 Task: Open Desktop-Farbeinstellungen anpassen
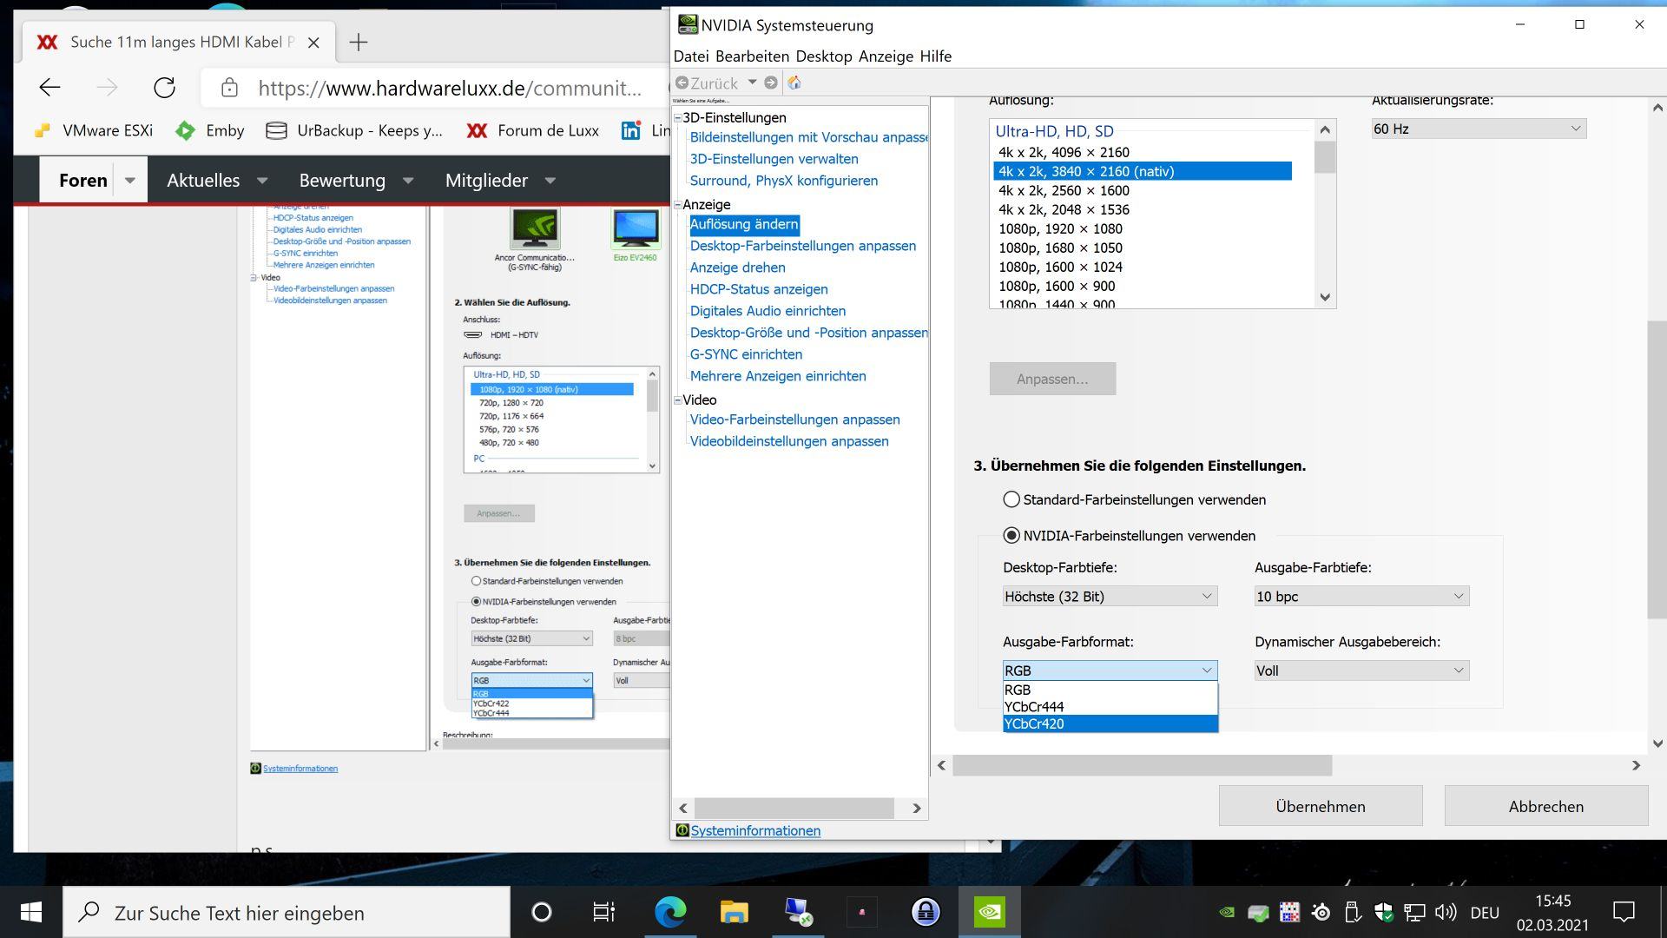point(802,246)
